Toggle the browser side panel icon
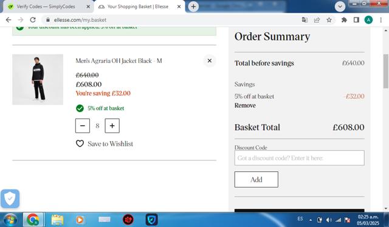Viewport: 389px width, 227px height. tap(356, 20)
